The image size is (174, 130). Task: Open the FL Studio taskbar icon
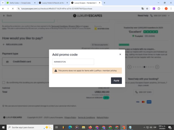[x=63, y=127]
